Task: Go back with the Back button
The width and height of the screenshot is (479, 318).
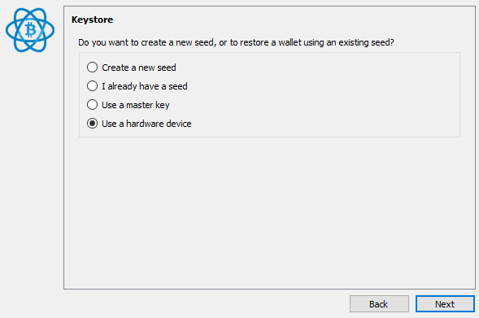Action: pyautogui.click(x=379, y=304)
